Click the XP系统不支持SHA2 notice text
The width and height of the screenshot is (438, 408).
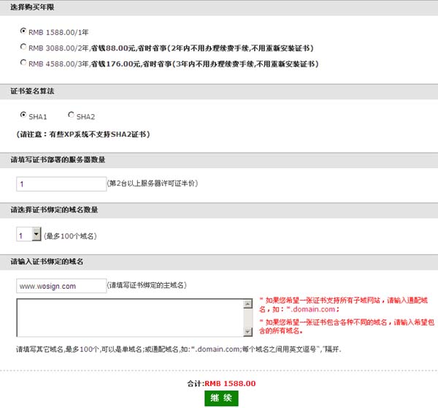pos(83,135)
